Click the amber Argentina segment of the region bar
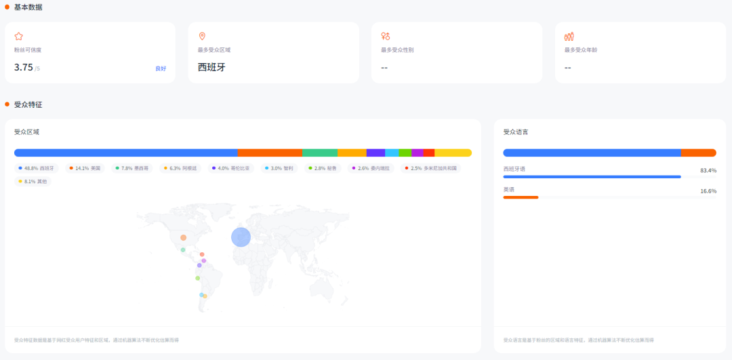The image size is (732, 360). click(352, 153)
